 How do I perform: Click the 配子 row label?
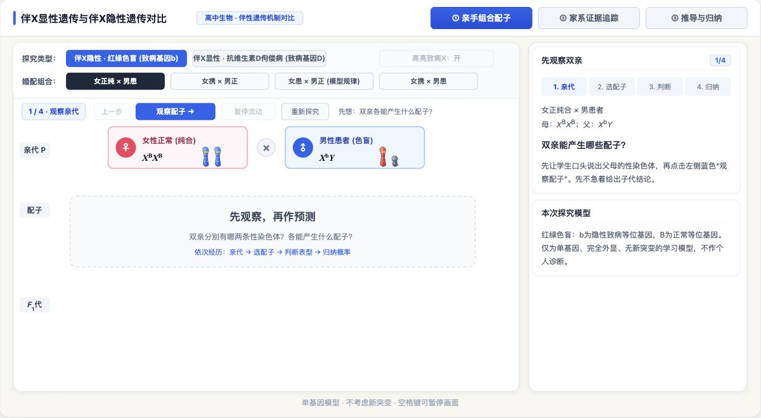[34, 210]
